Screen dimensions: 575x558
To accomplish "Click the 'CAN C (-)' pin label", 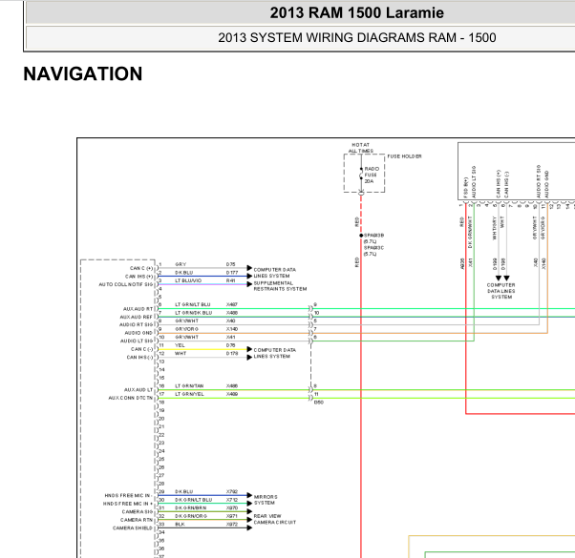I will click(142, 349).
